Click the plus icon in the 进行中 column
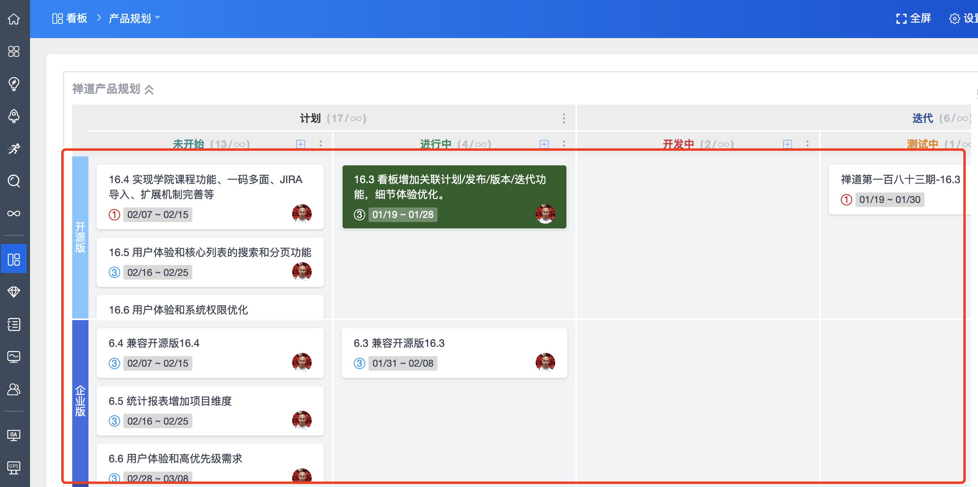Screen dimensions: 978x487 [x=544, y=144]
